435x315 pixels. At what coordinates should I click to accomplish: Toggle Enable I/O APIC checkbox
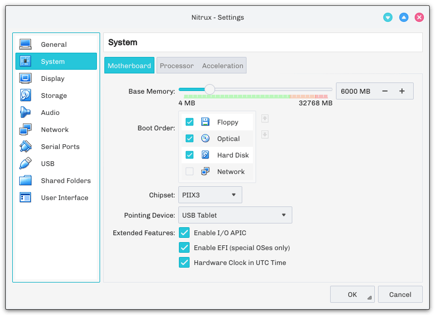184,233
